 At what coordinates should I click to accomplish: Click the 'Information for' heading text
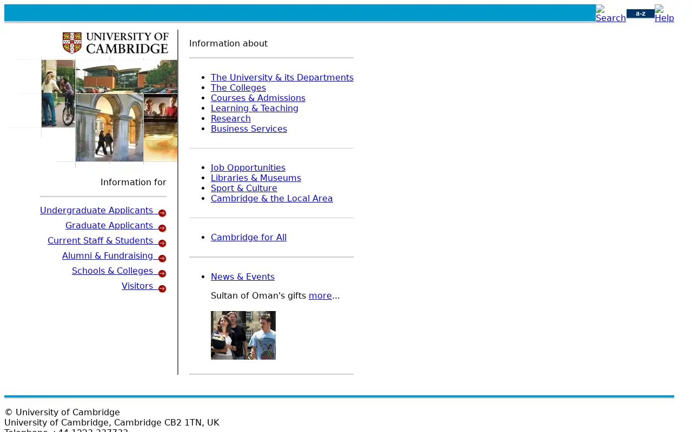click(x=134, y=183)
